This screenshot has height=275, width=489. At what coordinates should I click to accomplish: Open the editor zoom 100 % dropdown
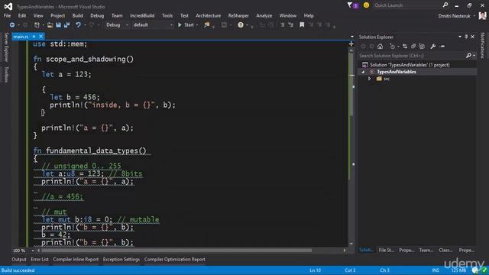coord(32,251)
